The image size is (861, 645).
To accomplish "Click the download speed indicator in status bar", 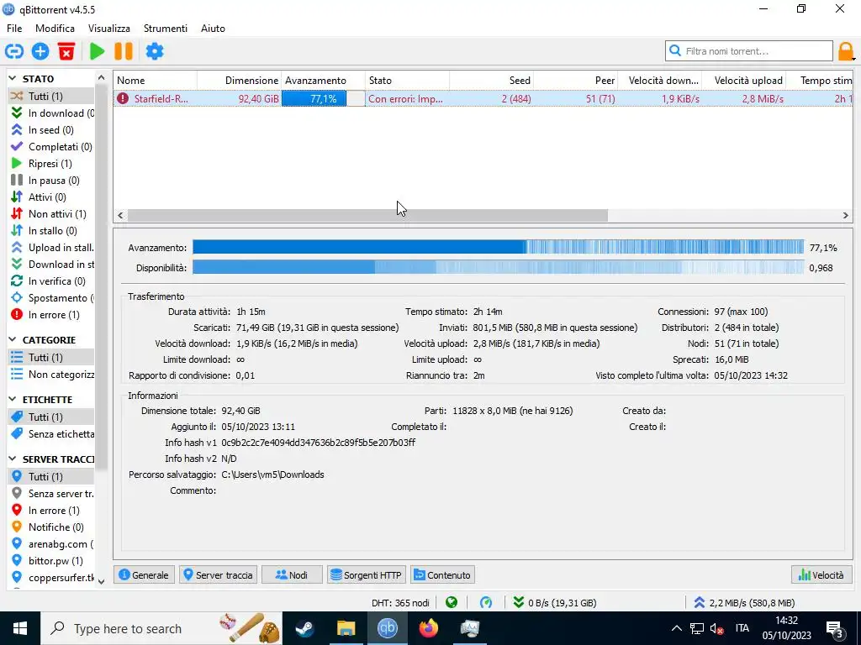I will coord(555,603).
